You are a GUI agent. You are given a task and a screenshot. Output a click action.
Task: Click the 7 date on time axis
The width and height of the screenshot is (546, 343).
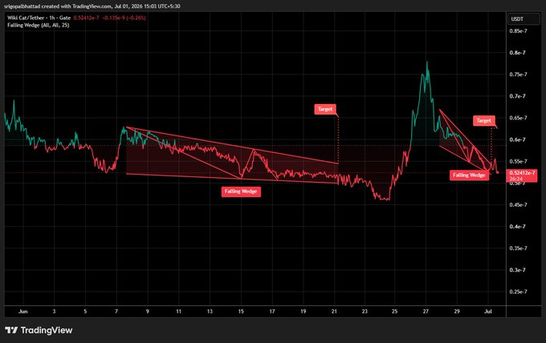pos(116,312)
